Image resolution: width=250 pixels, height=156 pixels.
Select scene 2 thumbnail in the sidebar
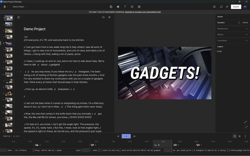click(9, 24)
